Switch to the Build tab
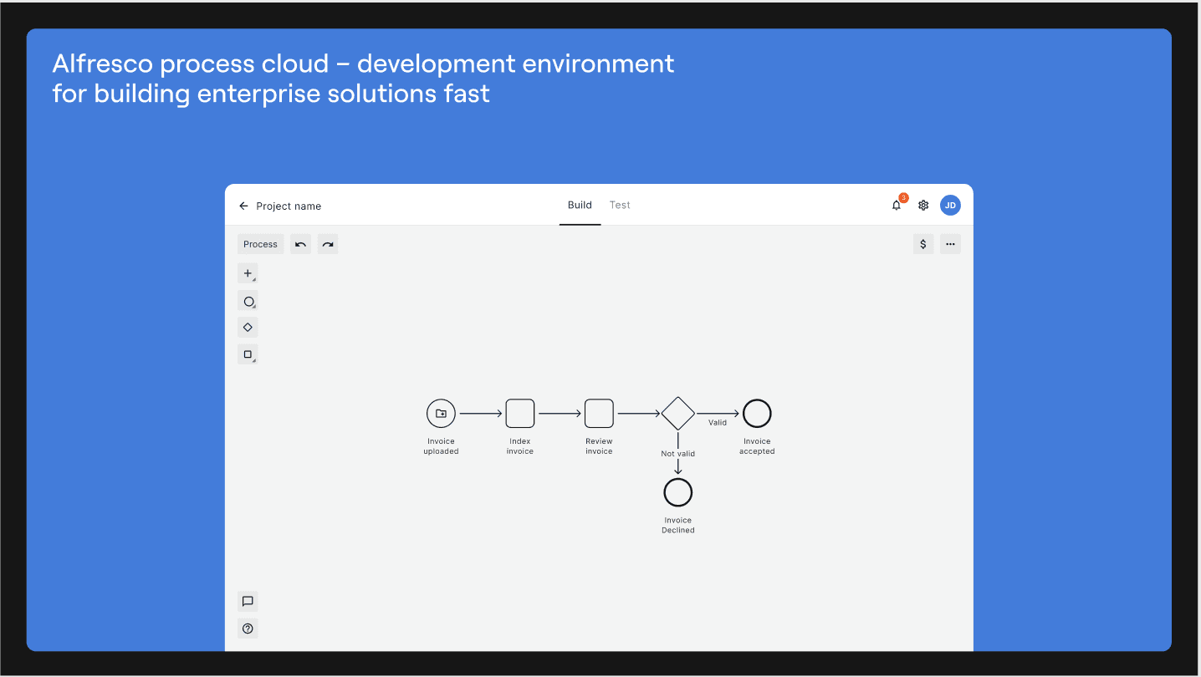Image resolution: width=1201 pixels, height=677 pixels. pyautogui.click(x=580, y=205)
